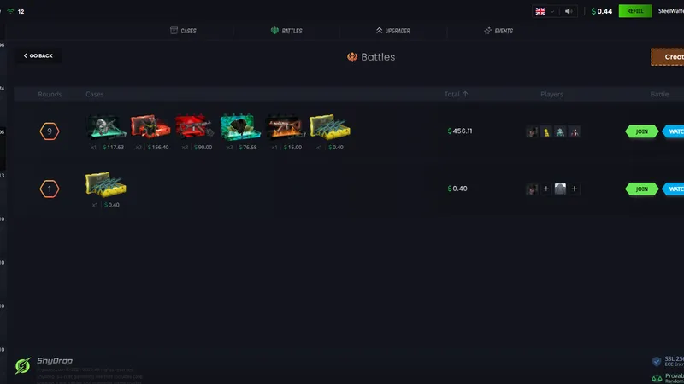Viewport: 684px width, 384px height.
Task: Click yellow $0.40 case in second battle
Action: 105,185
